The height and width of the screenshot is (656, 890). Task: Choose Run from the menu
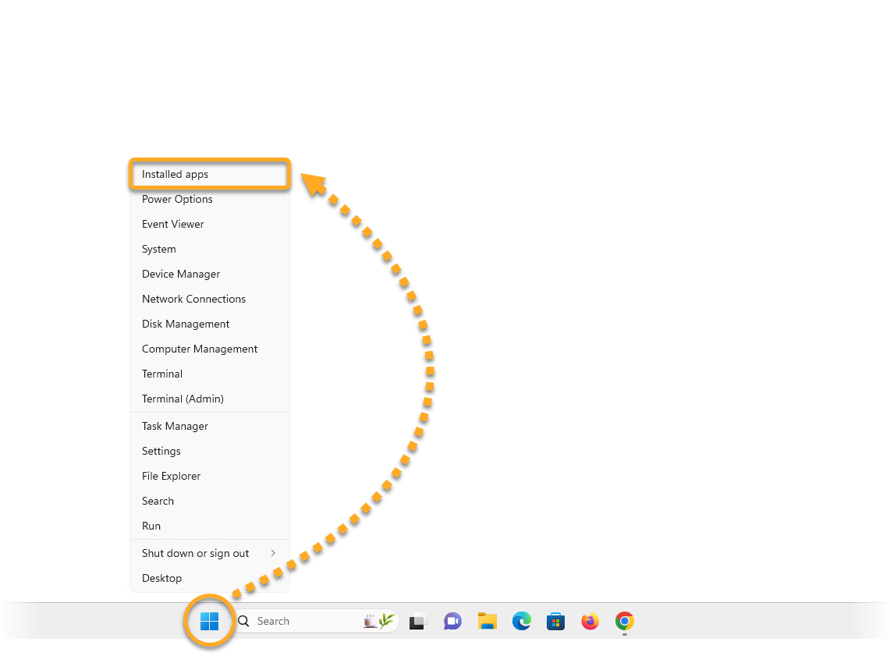pos(151,527)
